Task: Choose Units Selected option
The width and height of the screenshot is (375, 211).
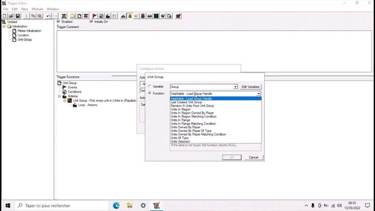Action: (x=216, y=141)
